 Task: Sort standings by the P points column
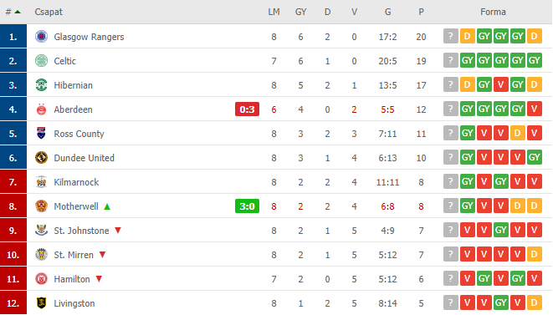pos(421,12)
